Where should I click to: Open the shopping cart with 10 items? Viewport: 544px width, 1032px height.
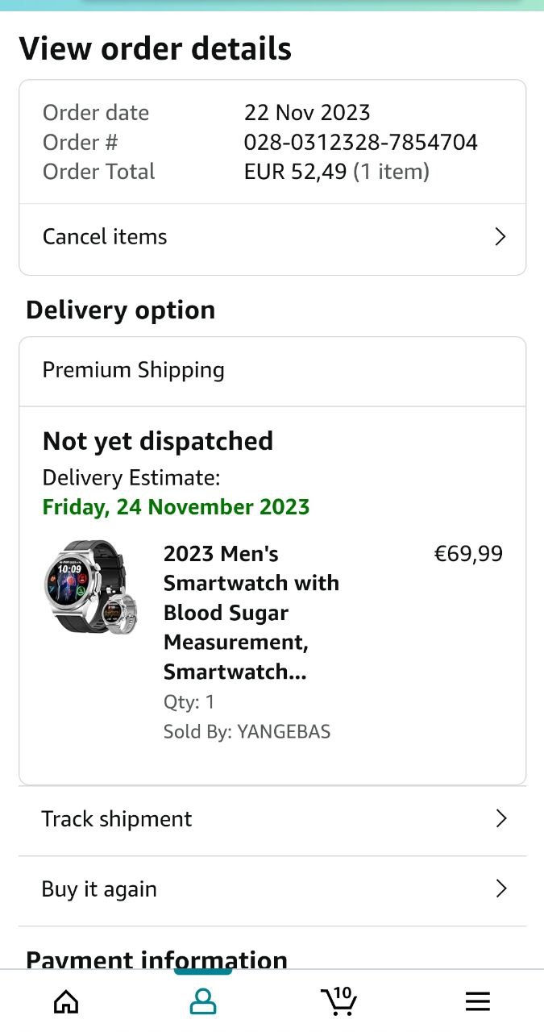click(x=339, y=1001)
